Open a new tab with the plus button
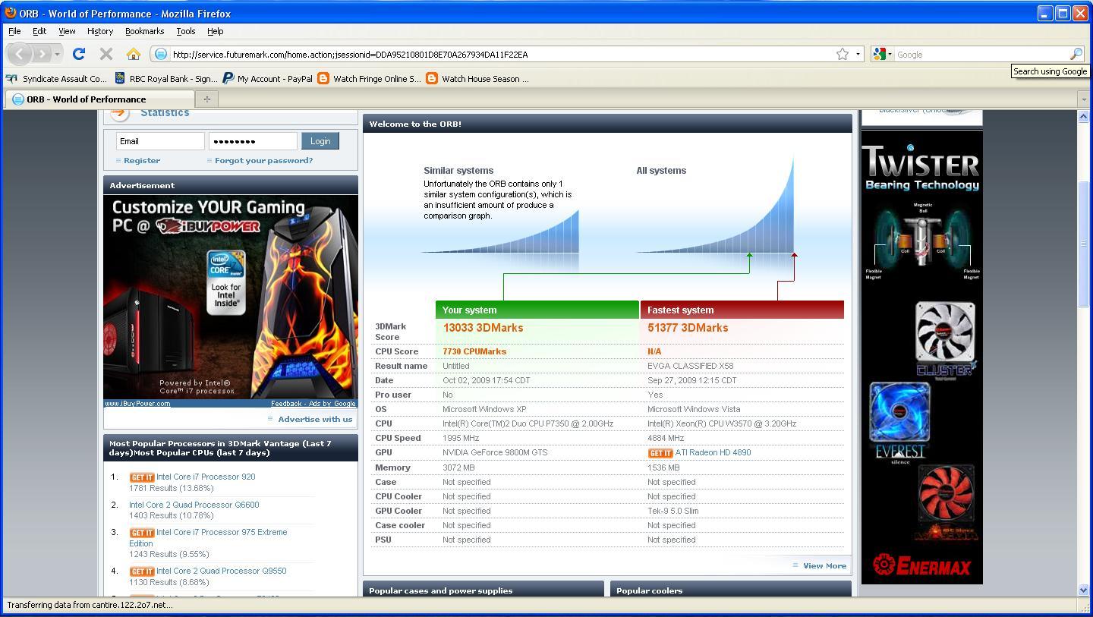The width and height of the screenshot is (1093, 617). pyautogui.click(x=206, y=99)
